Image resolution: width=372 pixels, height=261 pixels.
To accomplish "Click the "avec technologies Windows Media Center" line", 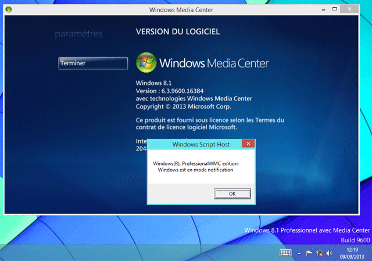I will click(x=194, y=98).
